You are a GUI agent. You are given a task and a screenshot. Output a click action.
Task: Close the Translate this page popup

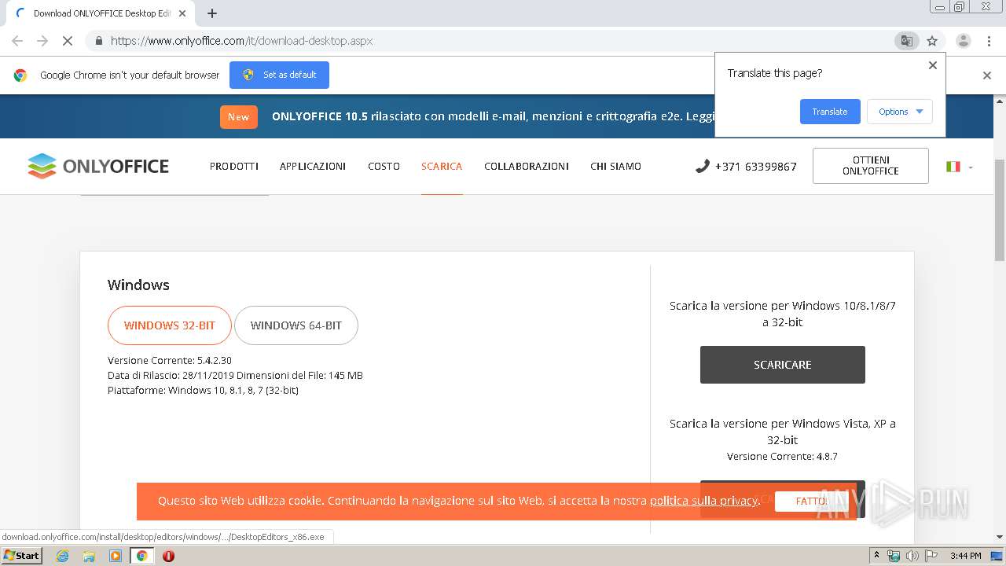[x=933, y=65]
